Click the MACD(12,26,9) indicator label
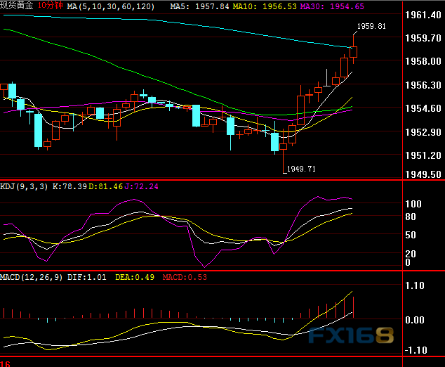 tap(31, 277)
